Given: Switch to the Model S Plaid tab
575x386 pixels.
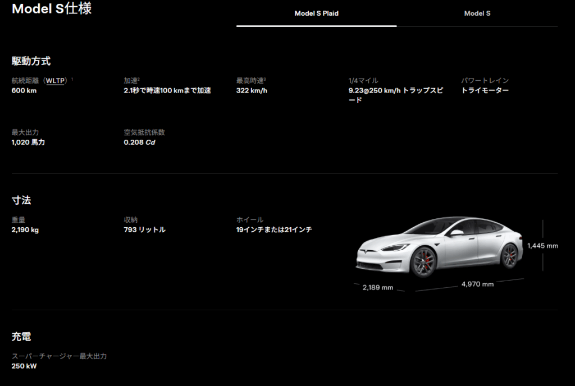Looking at the screenshot, I should 317,13.
